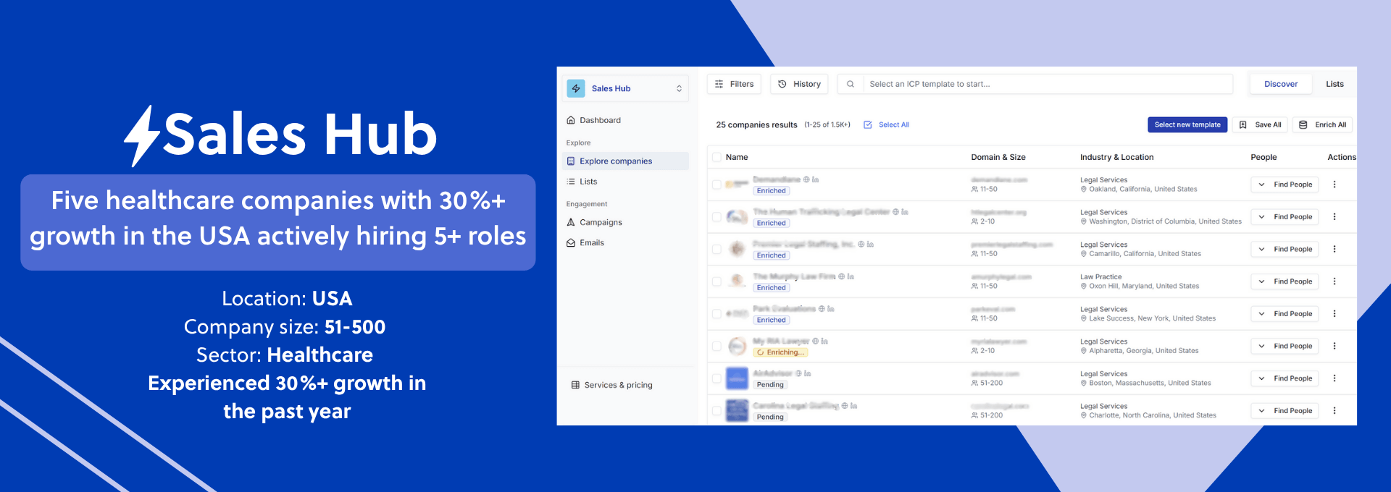Click the ICP template search field
Image resolution: width=1391 pixels, height=492 pixels.
coord(1043,84)
